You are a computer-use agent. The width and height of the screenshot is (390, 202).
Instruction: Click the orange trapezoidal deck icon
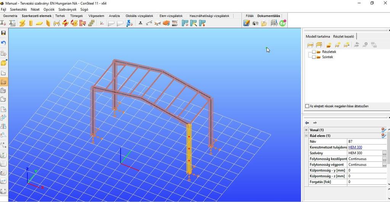pyautogui.click(x=166, y=23)
